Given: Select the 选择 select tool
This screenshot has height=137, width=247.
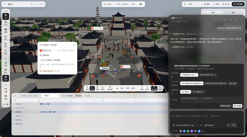Looking at the screenshot, I should coord(87,88).
